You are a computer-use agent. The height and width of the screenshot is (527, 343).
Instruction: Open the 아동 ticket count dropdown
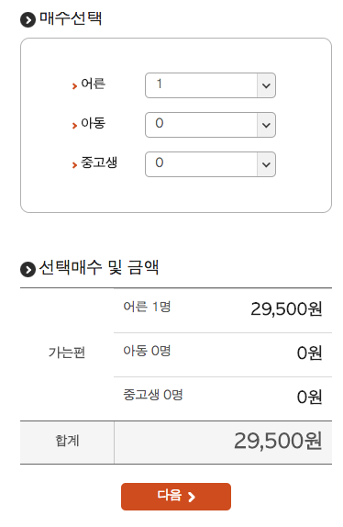point(210,125)
